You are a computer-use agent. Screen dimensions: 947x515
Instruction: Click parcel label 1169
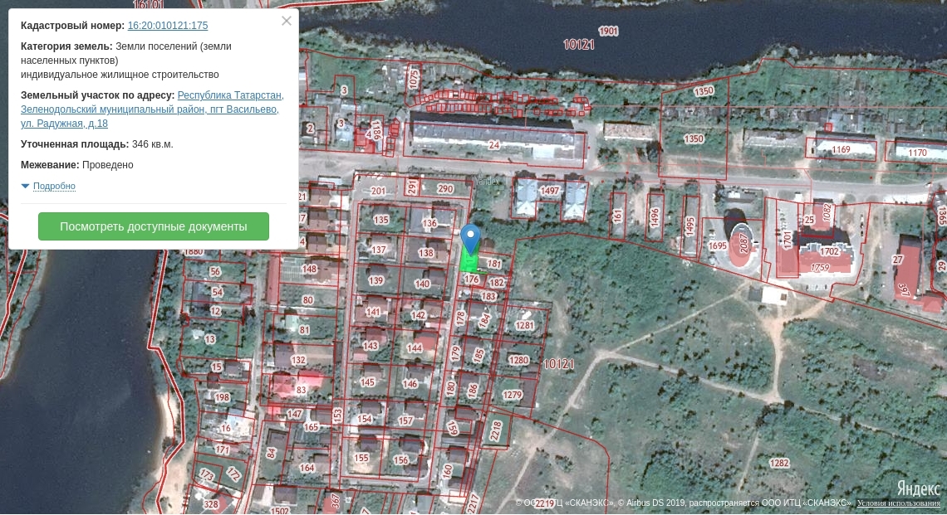(842, 149)
